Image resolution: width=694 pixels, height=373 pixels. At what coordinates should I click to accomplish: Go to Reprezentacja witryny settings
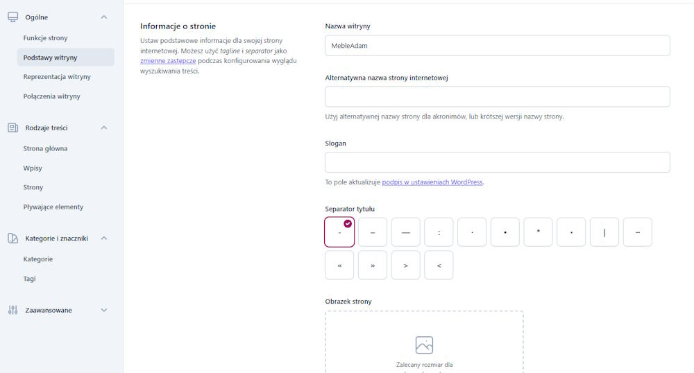click(x=57, y=77)
